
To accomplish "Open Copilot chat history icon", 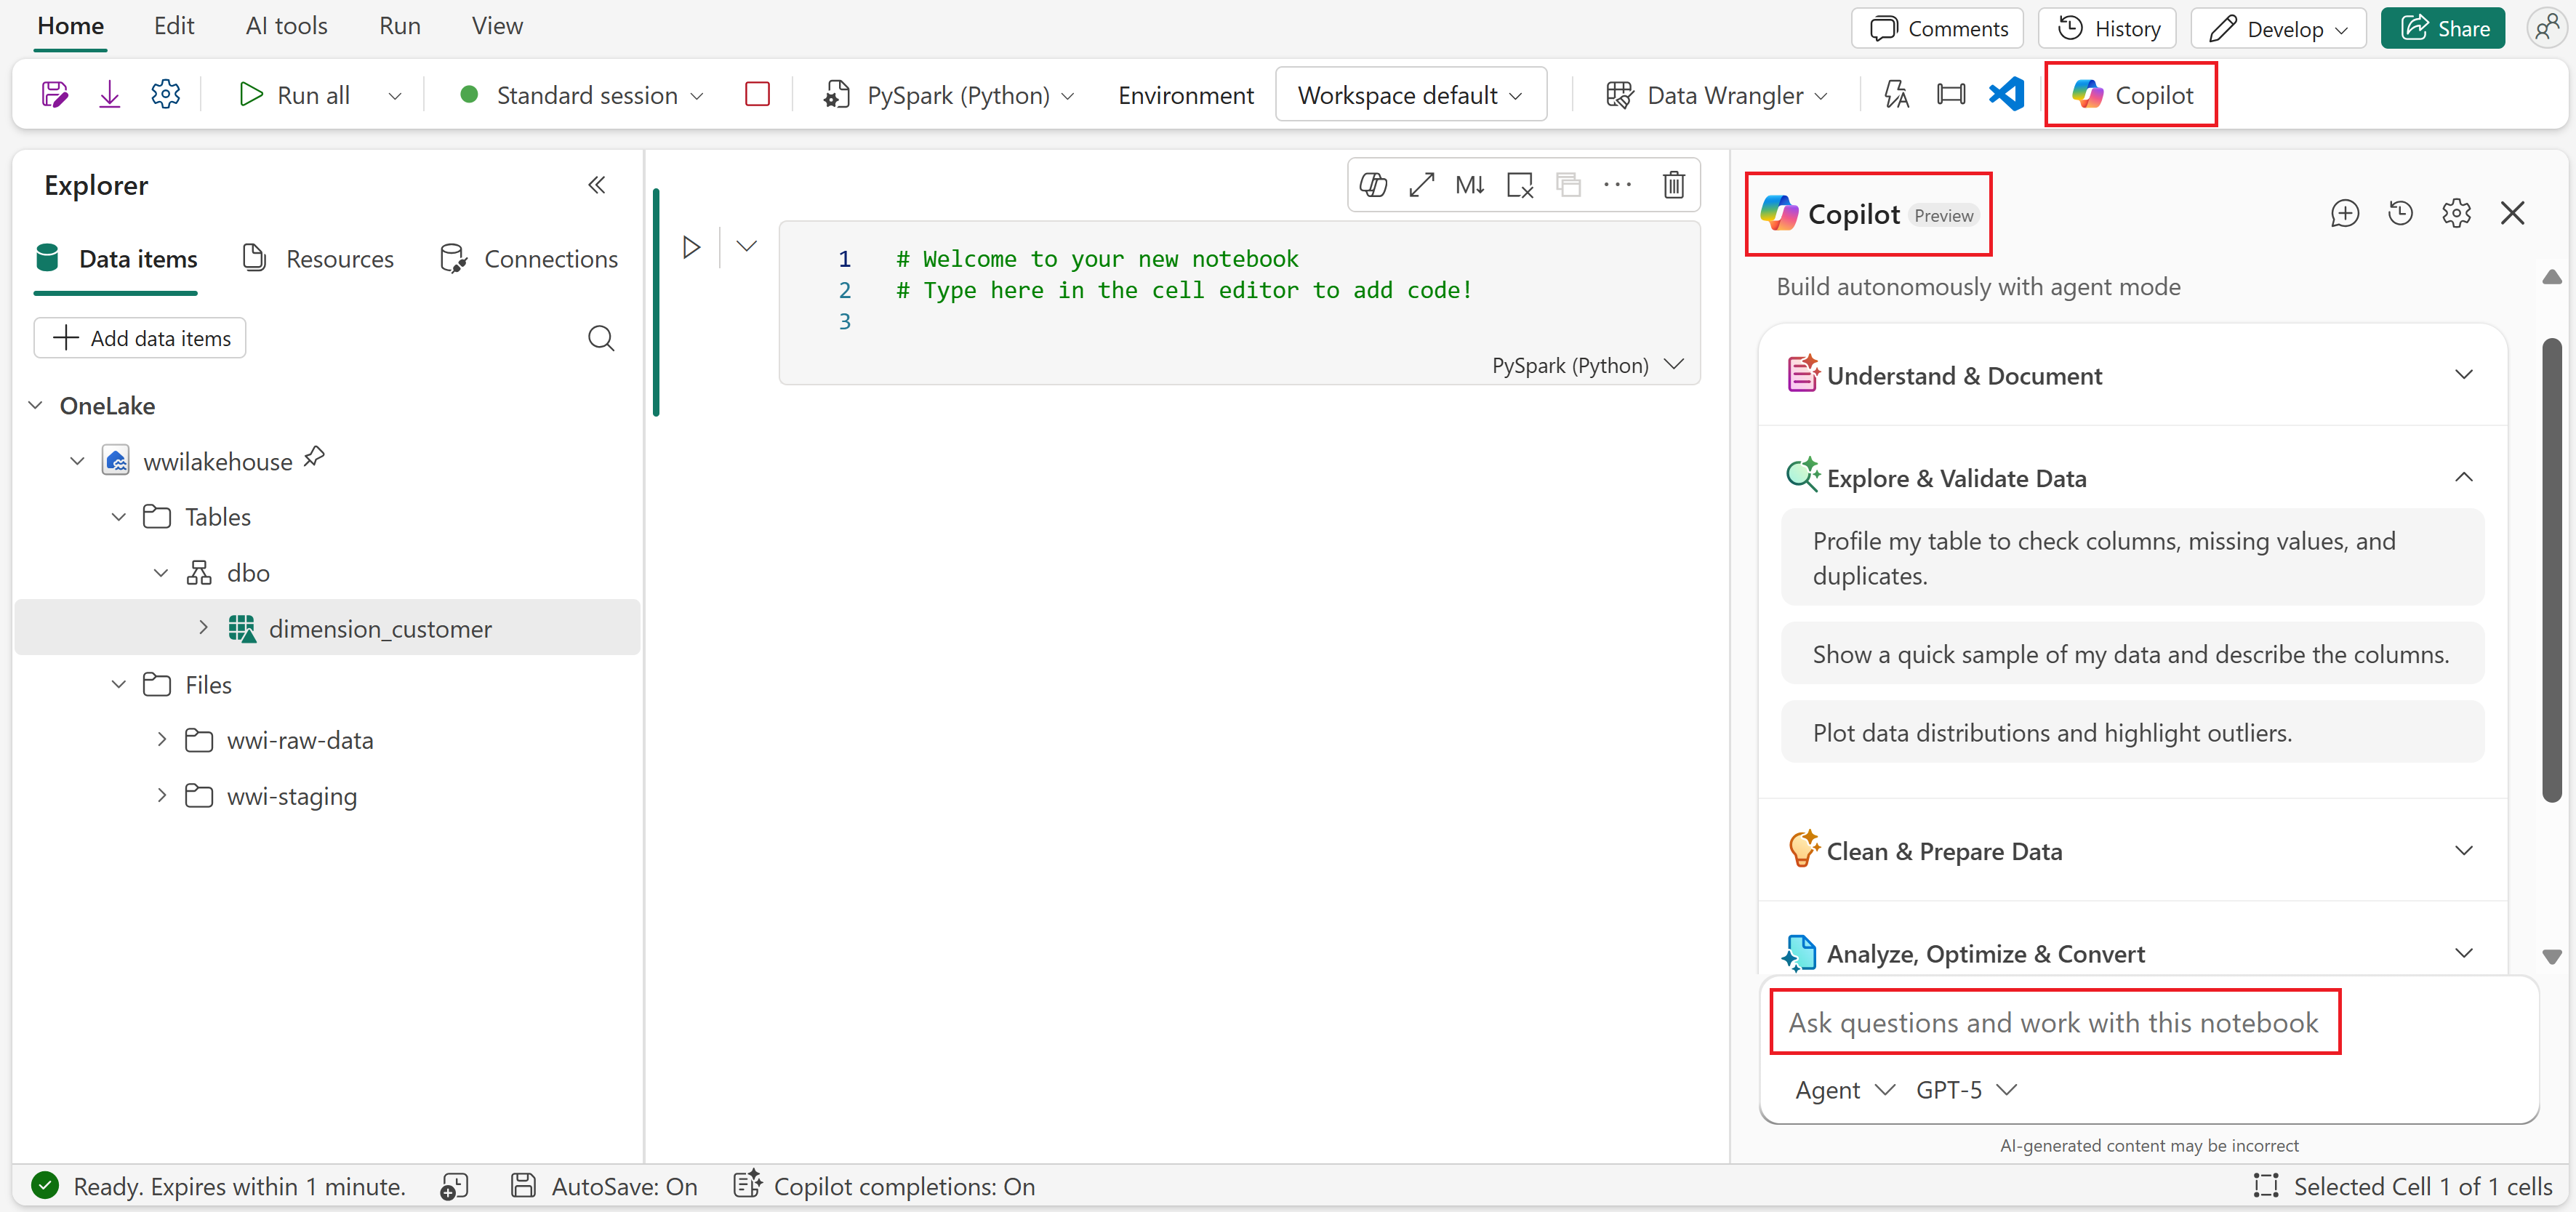I will tap(2400, 213).
